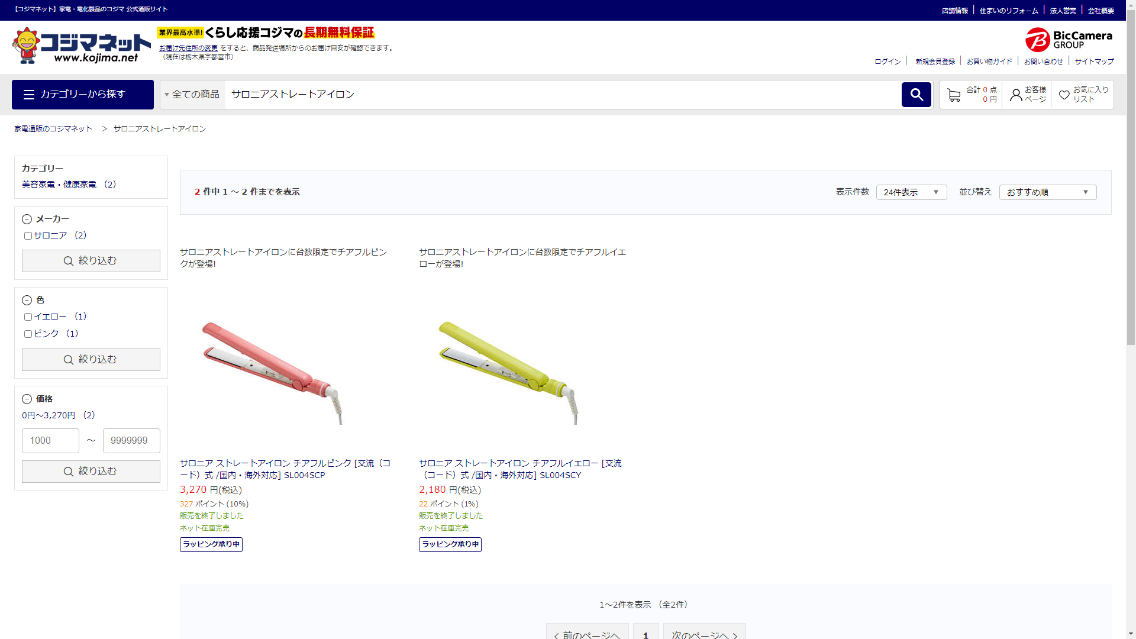The width and height of the screenshot is (1136, 639).
Task: Open the customer page person icon
Action: coord(1015,95)
